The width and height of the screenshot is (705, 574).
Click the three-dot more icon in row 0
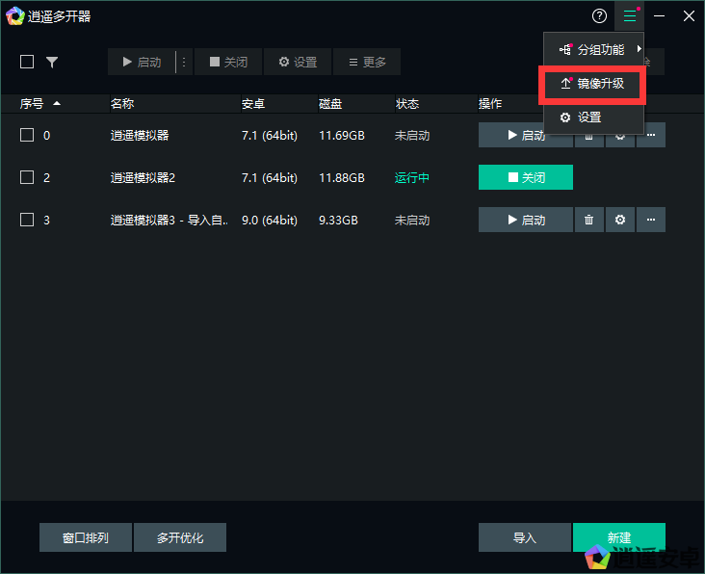point(651,136)
